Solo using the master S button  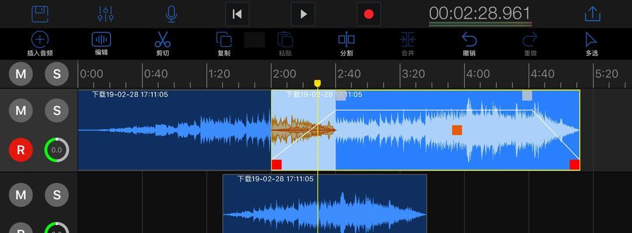57,74
